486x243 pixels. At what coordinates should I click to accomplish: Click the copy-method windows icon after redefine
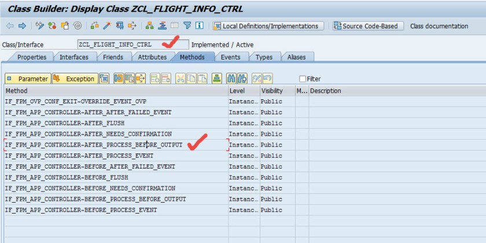[130, 79]
